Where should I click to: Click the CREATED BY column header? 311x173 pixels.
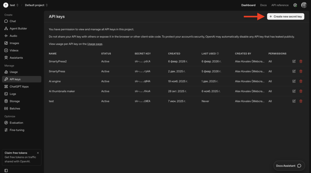click(243, 54)
